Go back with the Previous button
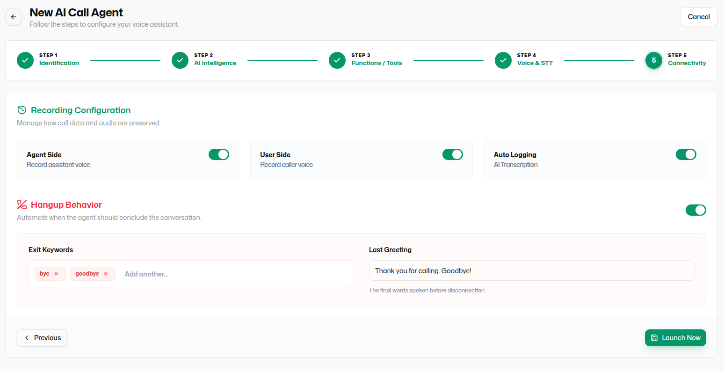 [x=42, y=338]
